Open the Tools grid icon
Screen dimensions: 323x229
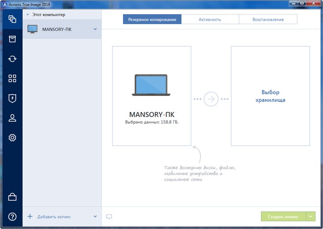(12, 78)
